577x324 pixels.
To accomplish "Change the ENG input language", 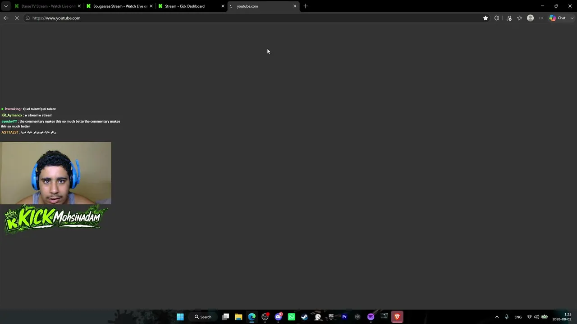I will (518, 317).
